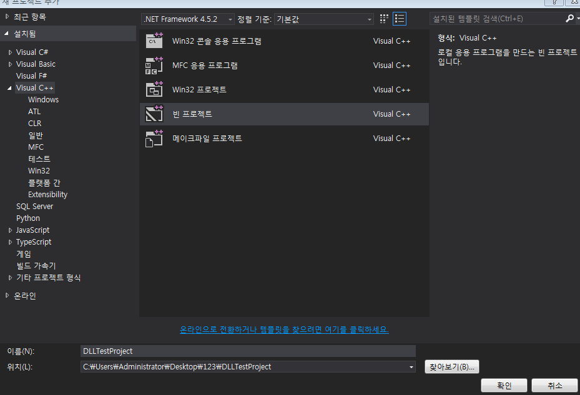Expand the 기타 프로젝트 형식 node
580x395 pixels.
click(10, 278)
